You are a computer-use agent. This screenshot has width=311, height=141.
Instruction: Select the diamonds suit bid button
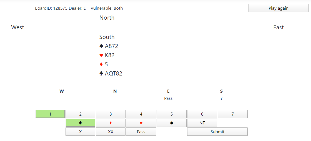(x=111, y=123)
